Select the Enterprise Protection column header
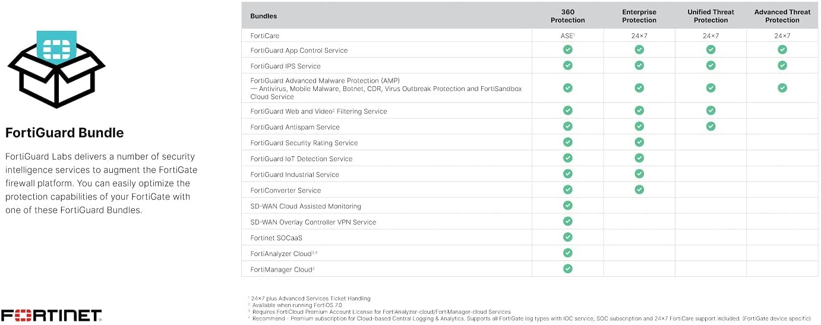The image size is (821, 325). (639, 16)
